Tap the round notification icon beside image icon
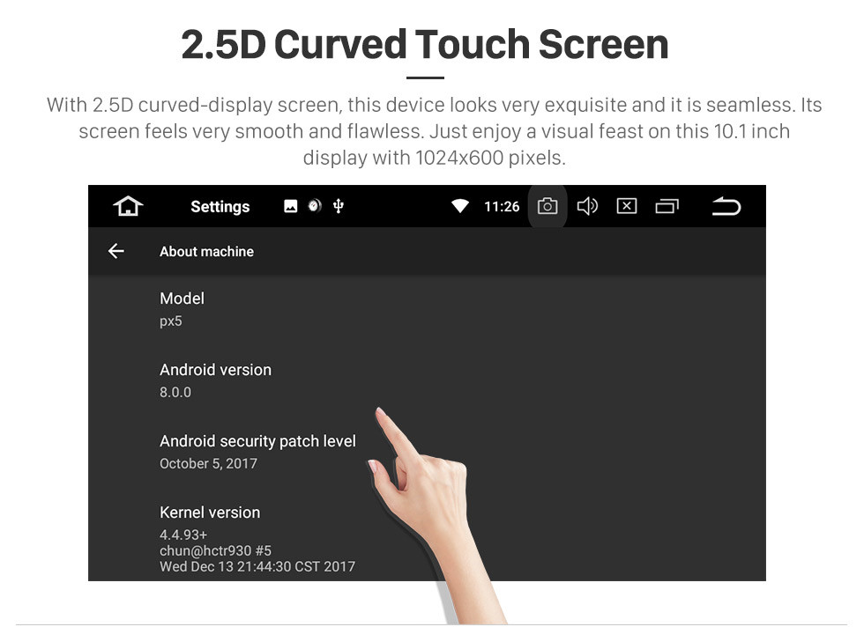Image resolution: width=864 pixels, height=627 pixels. (x=314, y=206)
